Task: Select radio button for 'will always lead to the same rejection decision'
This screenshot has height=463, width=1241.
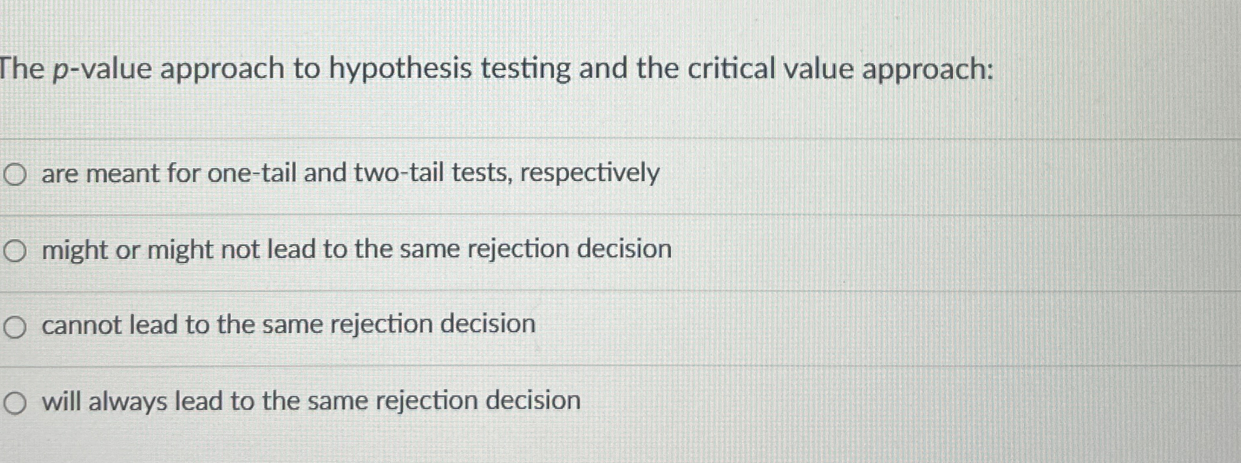Action: click(17, 400)
